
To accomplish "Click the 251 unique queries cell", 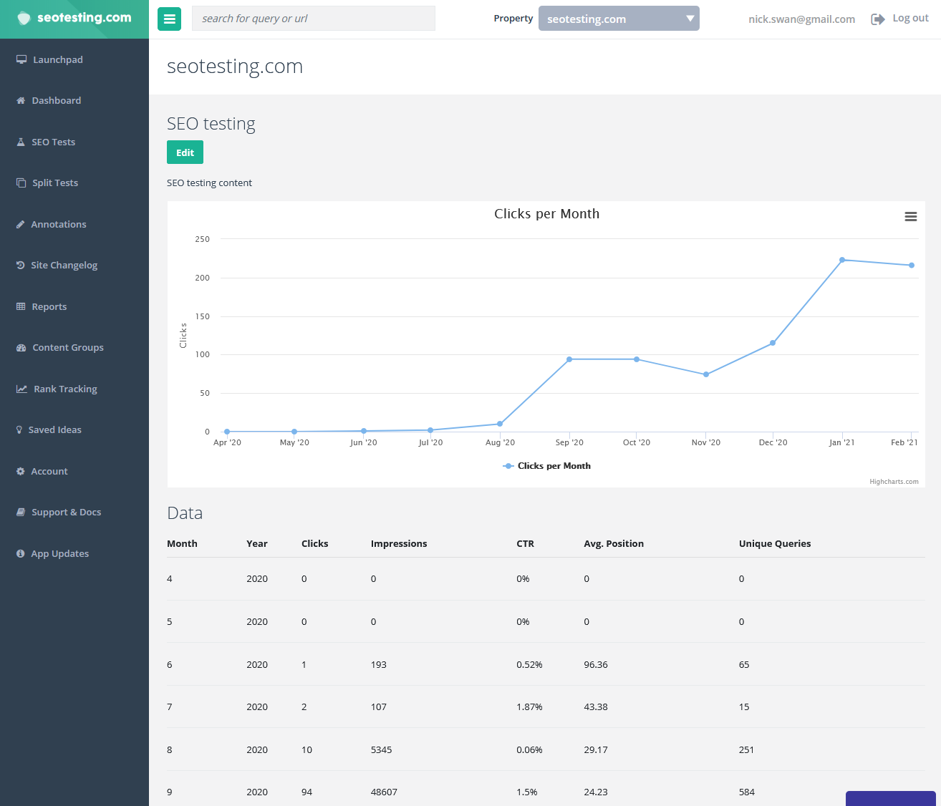I will coord(746,750).
